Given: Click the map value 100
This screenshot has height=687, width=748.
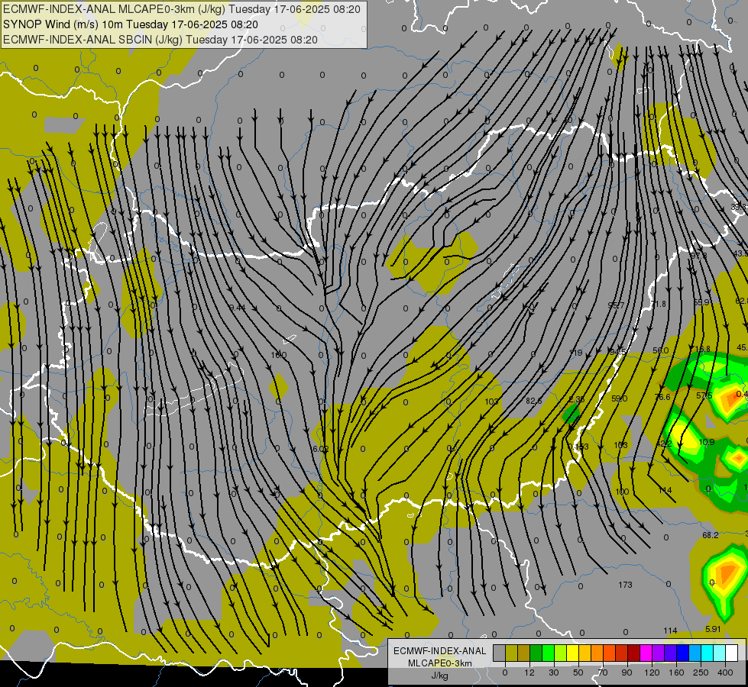Looking at the screenshot, I should 622,492.
